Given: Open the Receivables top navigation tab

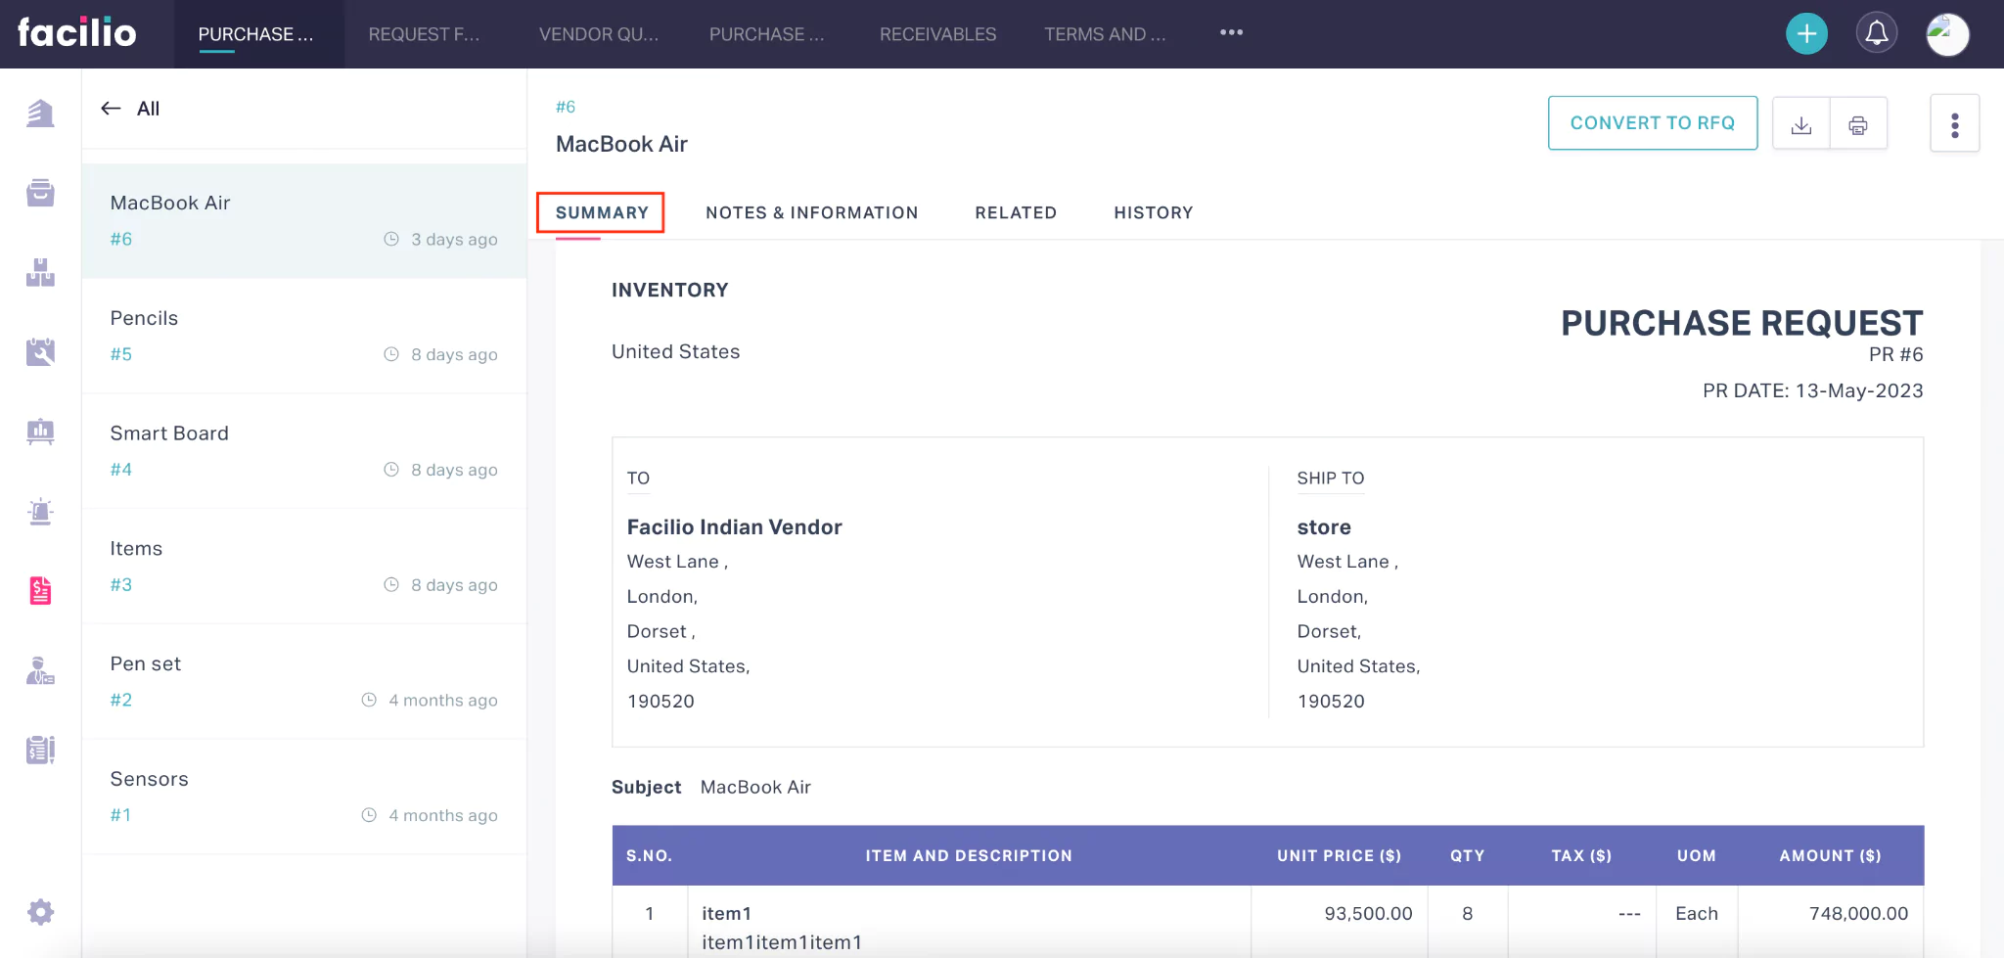Looking at the screenshot, I should point(937,34).
